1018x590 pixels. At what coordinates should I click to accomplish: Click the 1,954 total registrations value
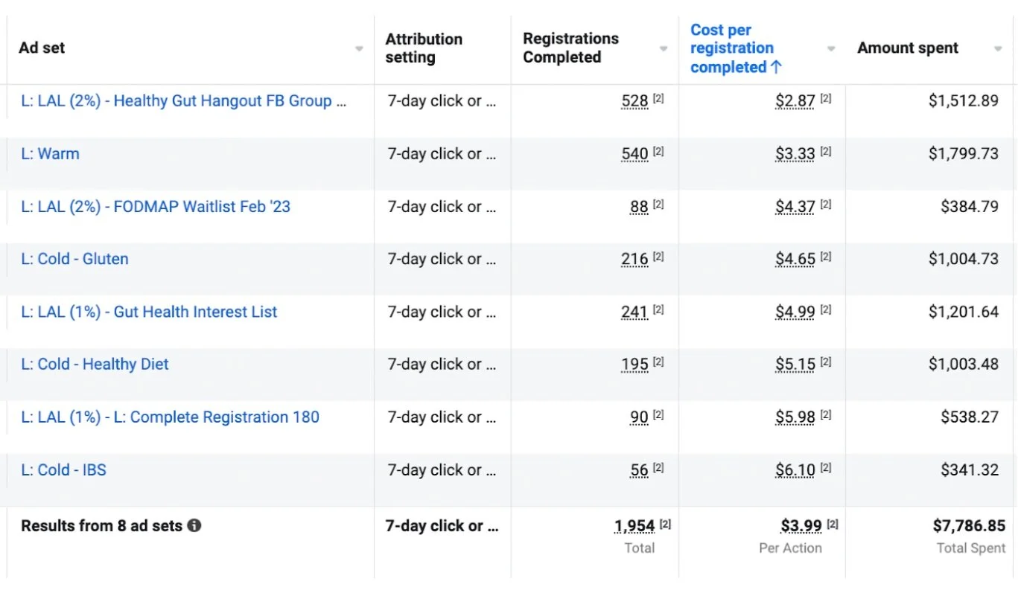tap(634, 527)
